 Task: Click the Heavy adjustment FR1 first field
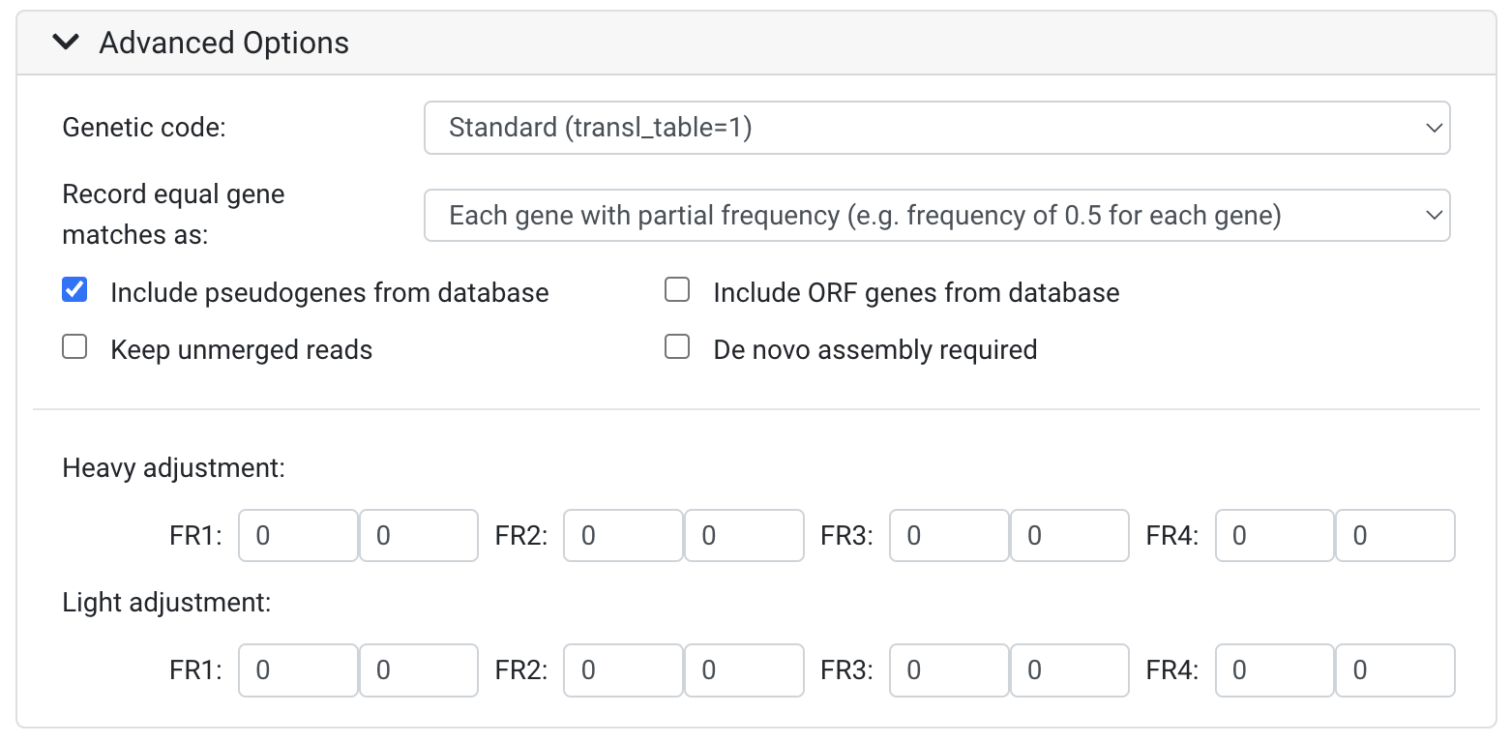(298, 536)
